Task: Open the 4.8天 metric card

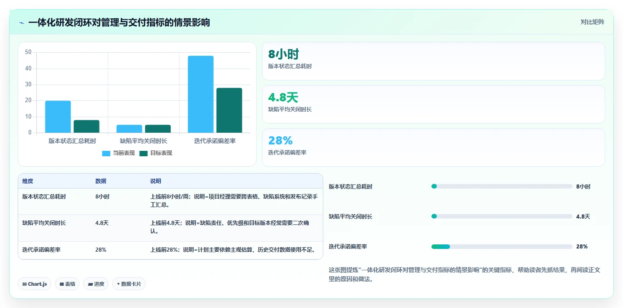Action: [434, 104]
